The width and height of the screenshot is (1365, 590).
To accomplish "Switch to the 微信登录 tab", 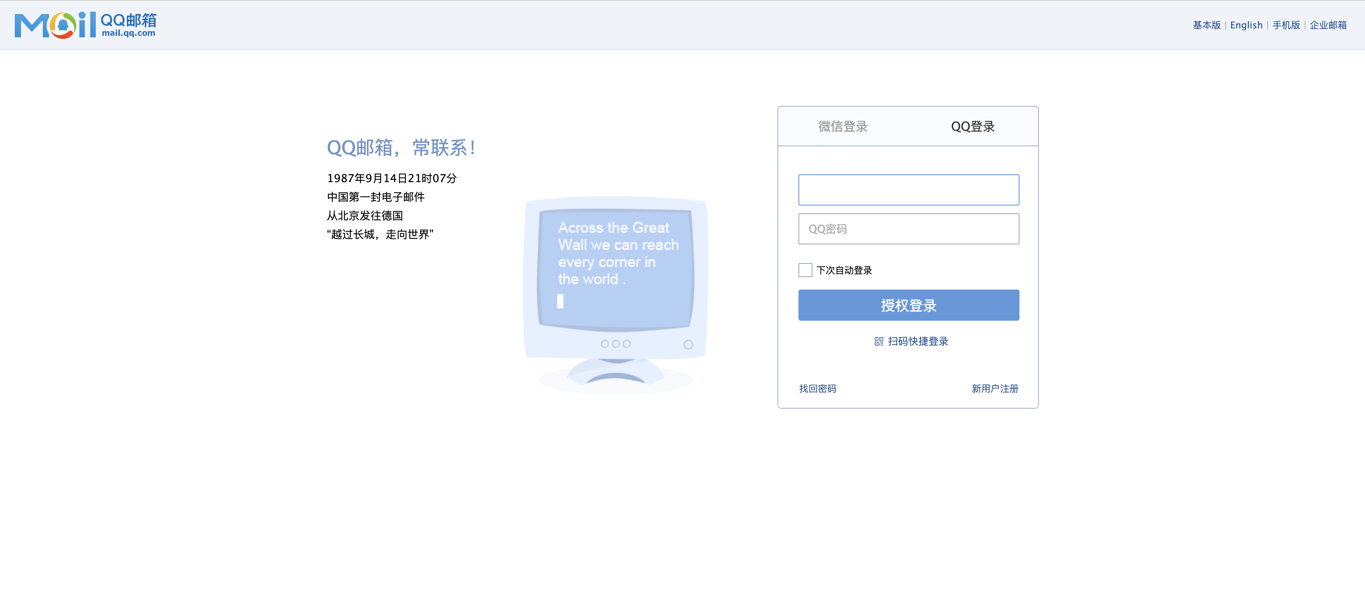I will point(842,127).
